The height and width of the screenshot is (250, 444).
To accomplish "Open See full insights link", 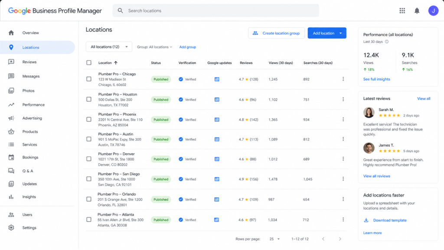I will point(377,79).
